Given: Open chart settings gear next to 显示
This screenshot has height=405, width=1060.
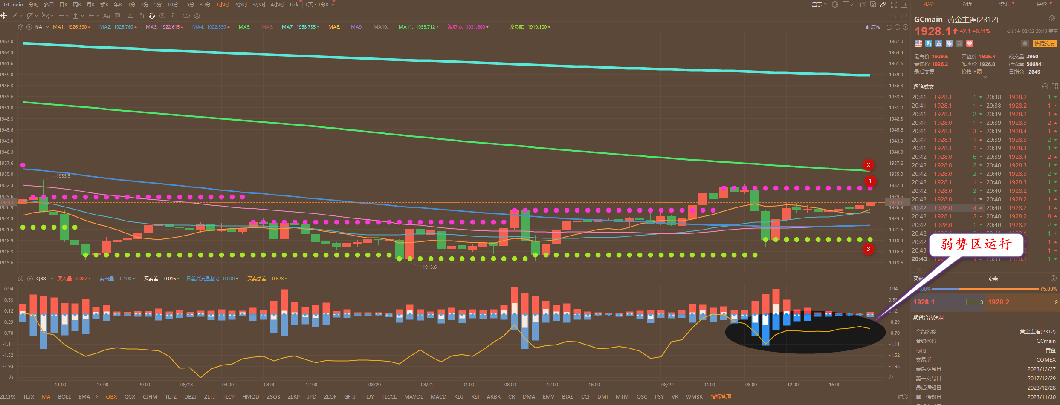Looking at the screenshot, I should [835, 5].
